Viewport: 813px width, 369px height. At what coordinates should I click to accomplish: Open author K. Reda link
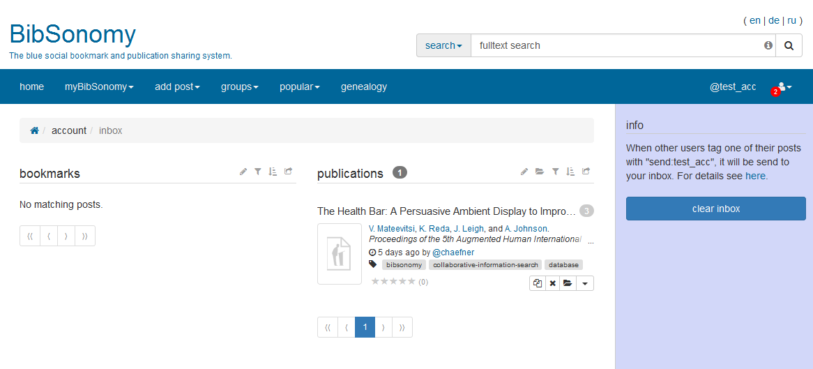434,228
